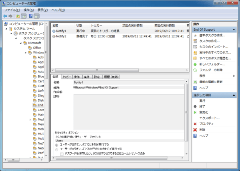The width and height of the screenshot is (240, 171).
Task: Click the フォルダーの削除 icon
Action: (195, 70)
